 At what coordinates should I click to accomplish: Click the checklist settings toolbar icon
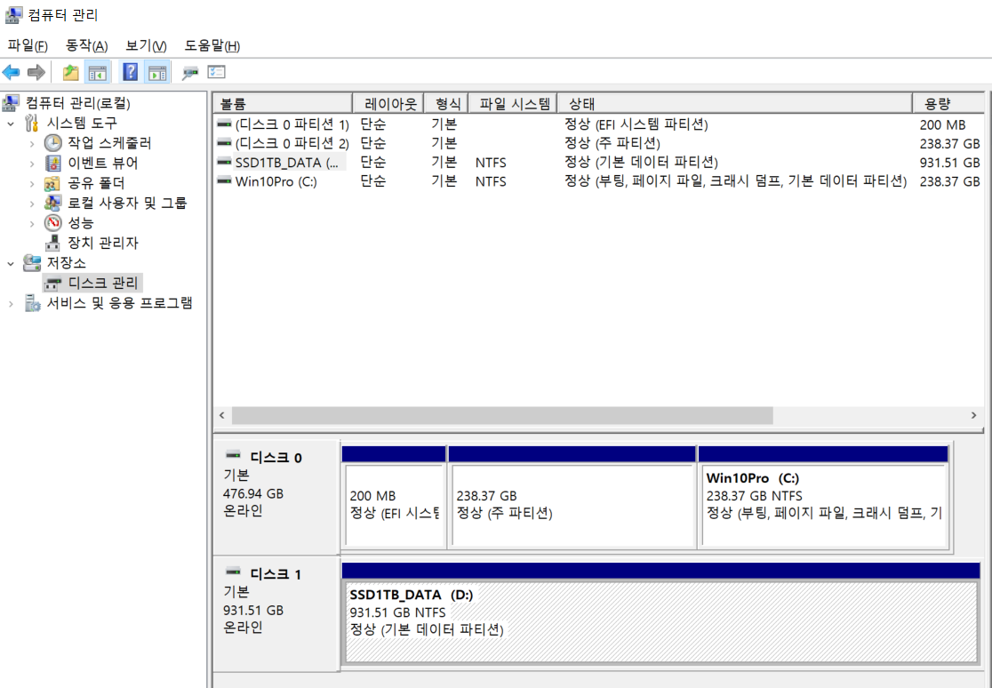[217, 72]
